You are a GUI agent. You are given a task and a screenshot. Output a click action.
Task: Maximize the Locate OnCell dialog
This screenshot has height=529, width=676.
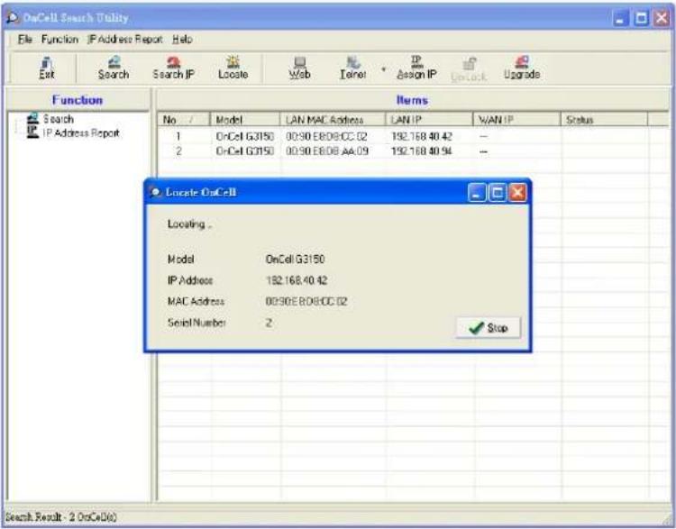[497, 193]
